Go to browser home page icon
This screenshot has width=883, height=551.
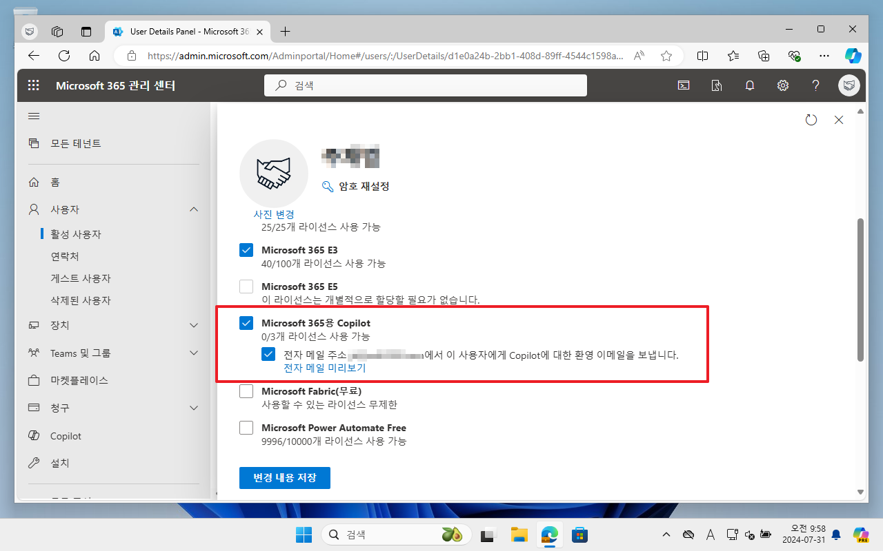pyautogui.click(x=95, y=56)
